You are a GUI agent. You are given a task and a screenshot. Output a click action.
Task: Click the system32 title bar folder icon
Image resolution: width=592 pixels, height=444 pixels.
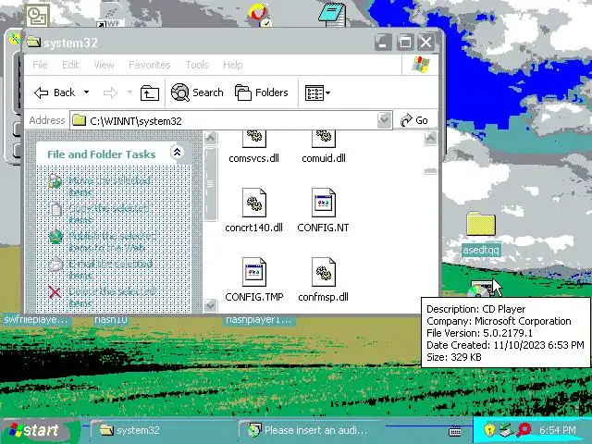click(34, 42)
